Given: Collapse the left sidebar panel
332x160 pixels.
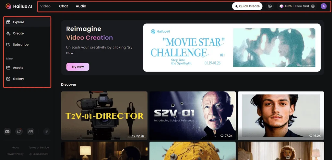Looking at the screenshot, I should pyautogui.click(x=47, y=131).
